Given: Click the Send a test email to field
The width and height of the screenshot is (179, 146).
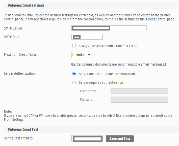Looking at the screenshot, I should coord(87,139).
